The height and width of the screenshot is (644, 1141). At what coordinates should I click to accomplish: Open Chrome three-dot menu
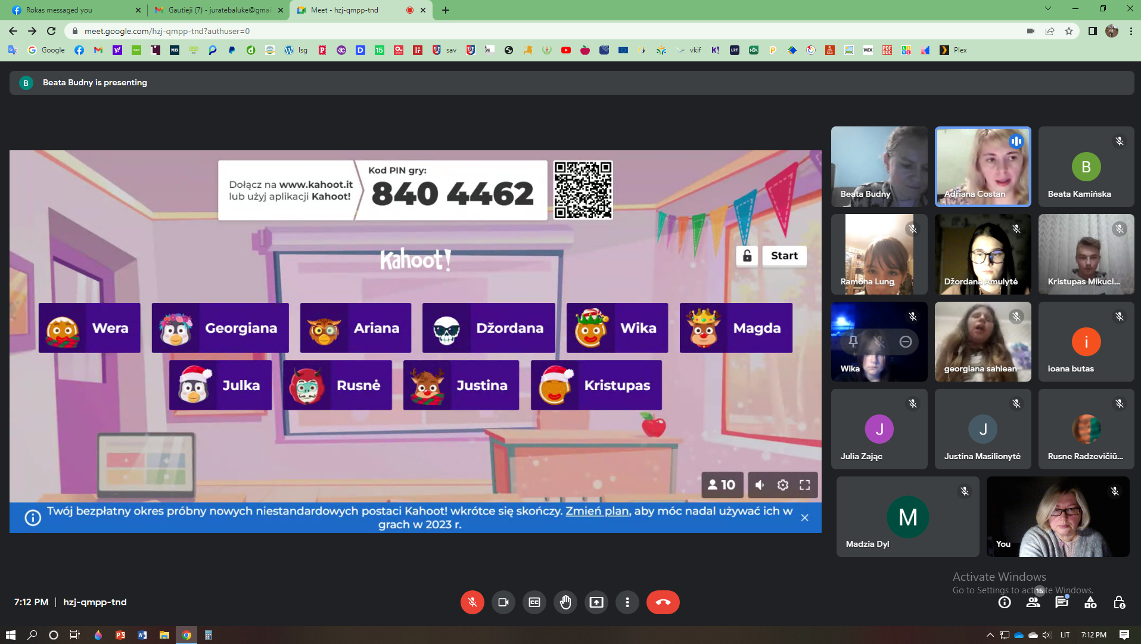tap(1131, 31)
